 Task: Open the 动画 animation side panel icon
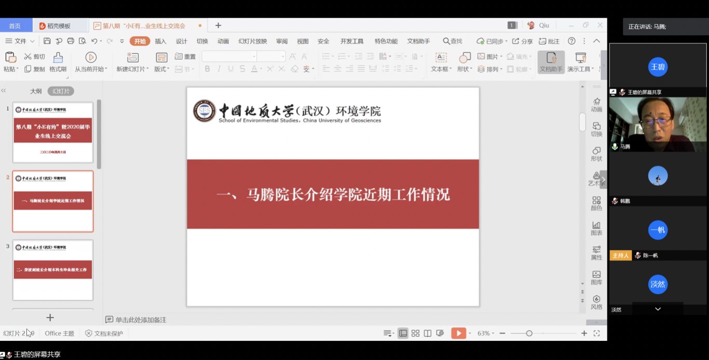coord(596,104)
